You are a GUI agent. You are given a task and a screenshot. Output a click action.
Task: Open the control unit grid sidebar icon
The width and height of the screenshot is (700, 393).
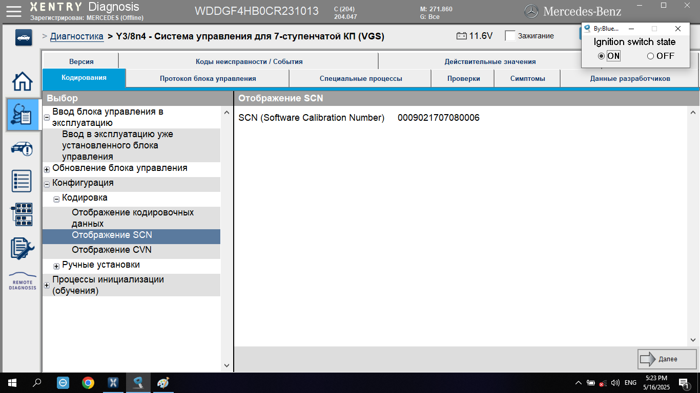click(22, 214)
